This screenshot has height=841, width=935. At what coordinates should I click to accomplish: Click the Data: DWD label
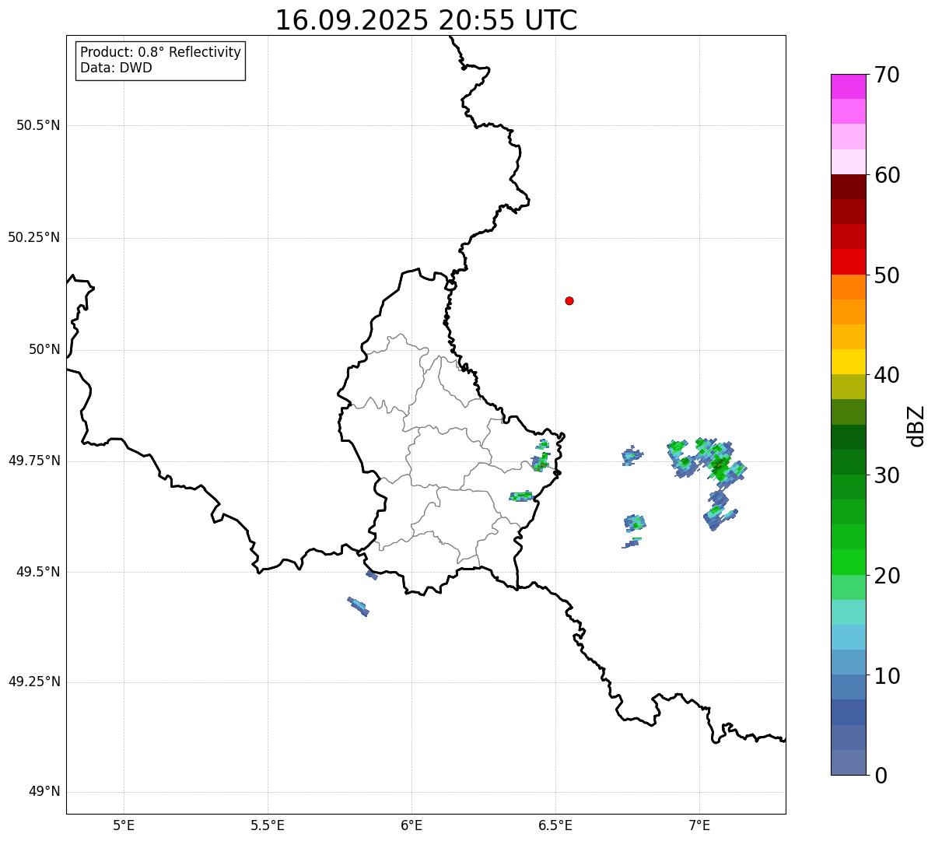tap(116, 68)
